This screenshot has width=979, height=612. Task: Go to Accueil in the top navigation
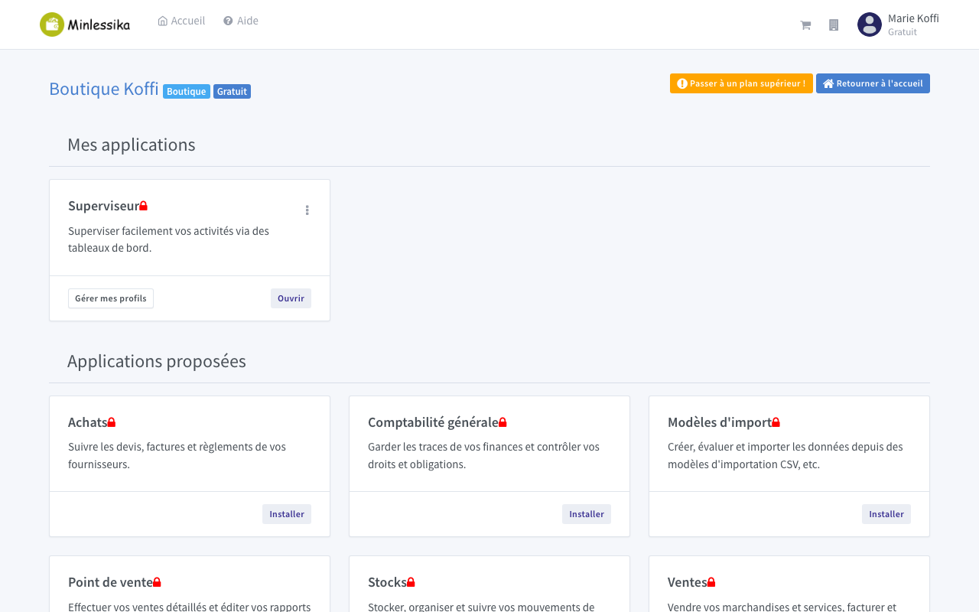click(181, 21)
